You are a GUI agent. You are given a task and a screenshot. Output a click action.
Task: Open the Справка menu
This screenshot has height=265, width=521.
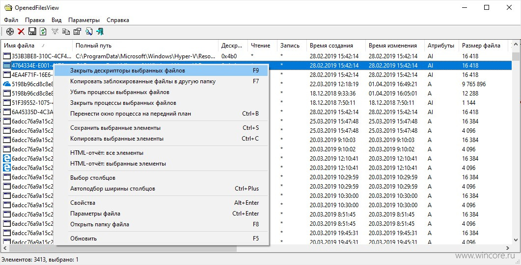(118, 20)
